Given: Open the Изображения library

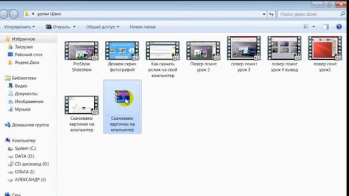Looking at the screenshot, I should (29, 102).
